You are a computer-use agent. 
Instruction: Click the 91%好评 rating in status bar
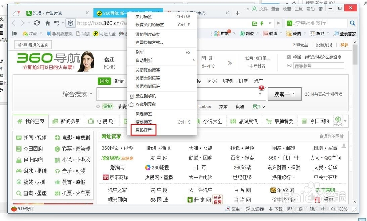23,208
